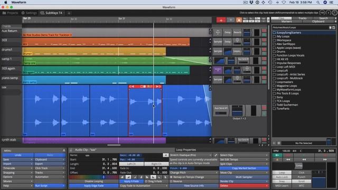Open the Sampler plugin on 303 track

pyautogui.click(x=218, y=42)
